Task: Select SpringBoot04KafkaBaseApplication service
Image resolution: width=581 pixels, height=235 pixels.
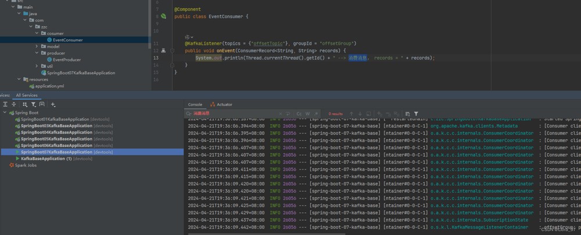Action: click(56, 132)
